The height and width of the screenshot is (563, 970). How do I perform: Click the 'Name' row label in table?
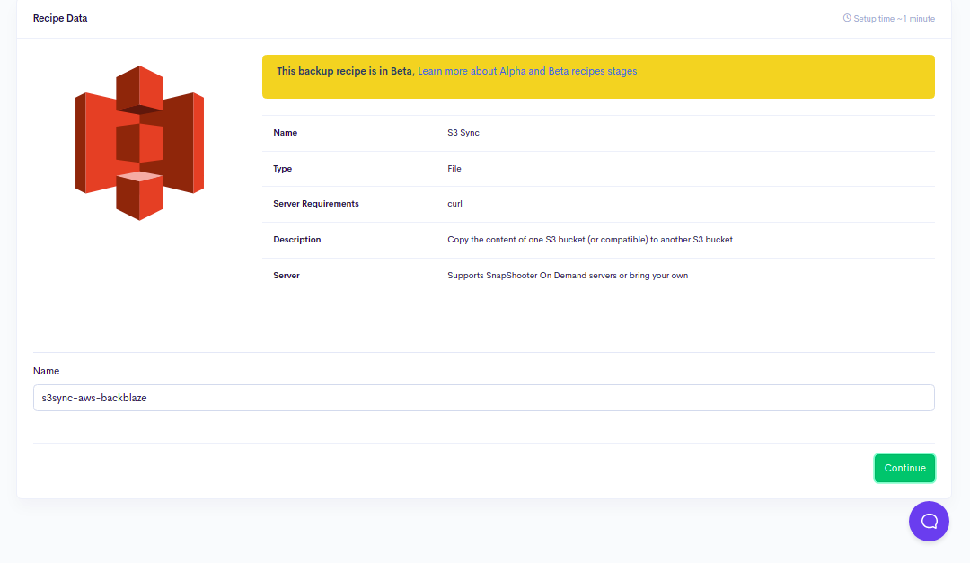[286, 132]
